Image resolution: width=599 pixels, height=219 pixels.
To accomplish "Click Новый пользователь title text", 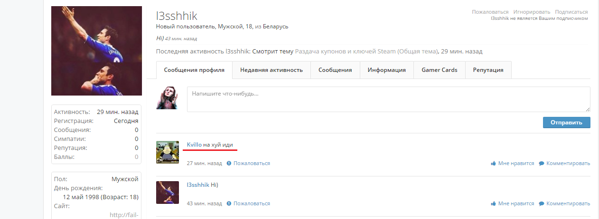I will coord(186,26).
